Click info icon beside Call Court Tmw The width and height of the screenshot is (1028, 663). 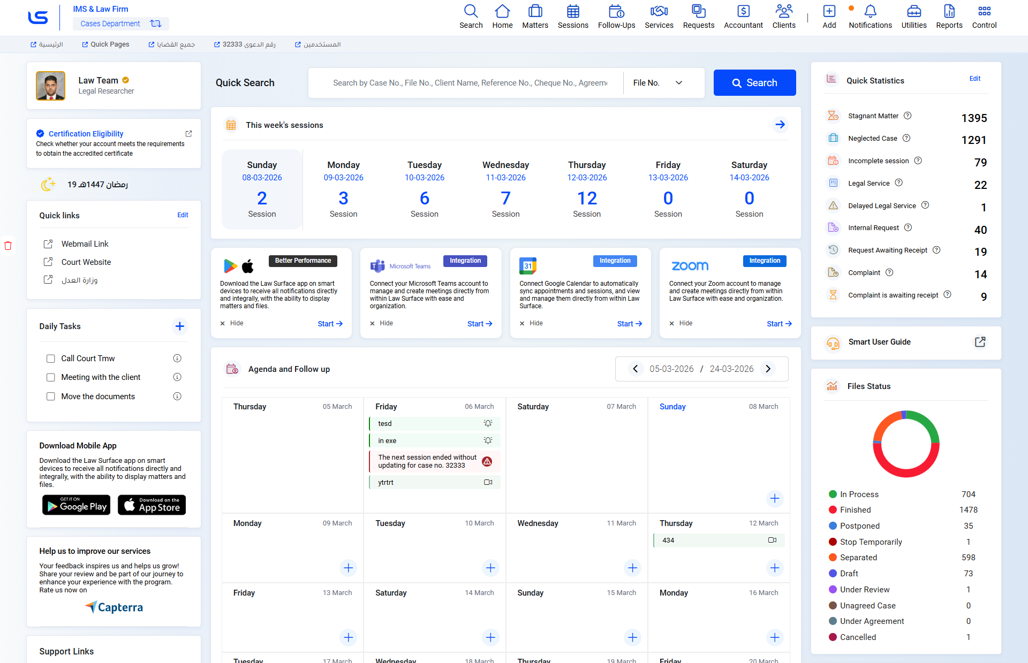coord(177,359)
